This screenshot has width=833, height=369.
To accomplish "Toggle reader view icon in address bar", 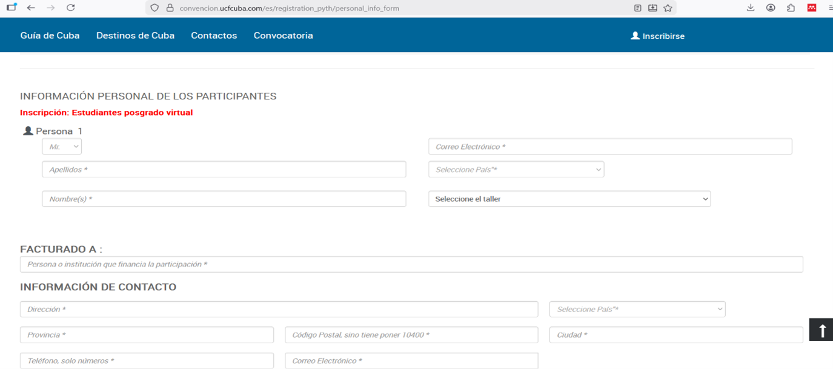I will (638, 8).
